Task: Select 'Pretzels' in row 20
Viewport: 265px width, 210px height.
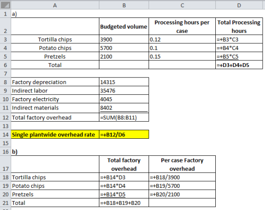Action: pos(55,194)
